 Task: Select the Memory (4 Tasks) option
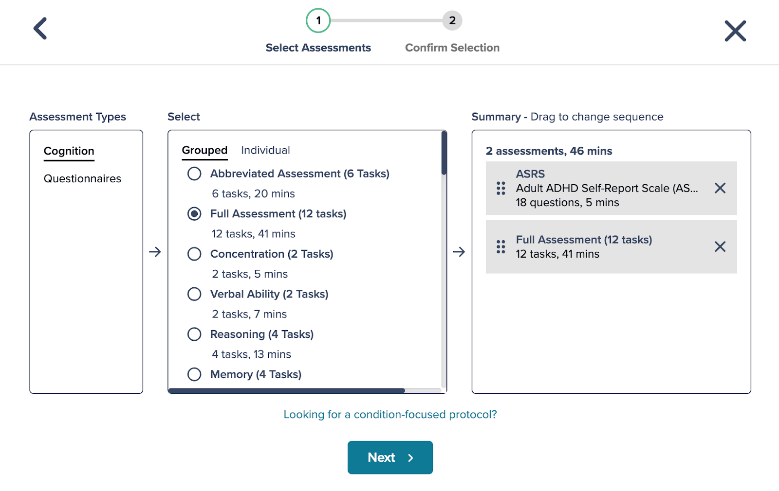click(194, 374)
